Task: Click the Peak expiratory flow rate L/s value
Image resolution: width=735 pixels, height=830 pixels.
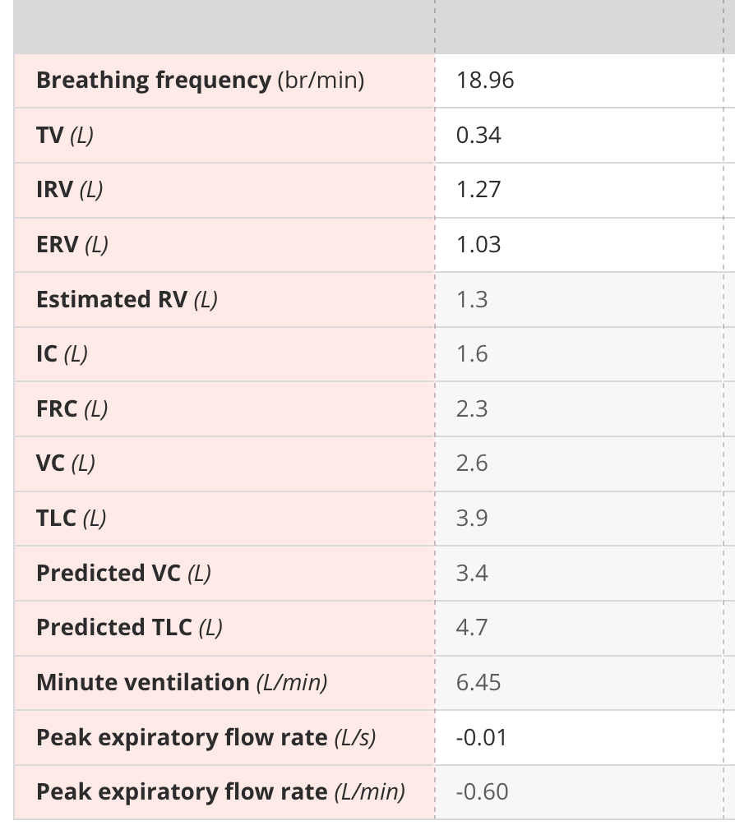Action: tap(579, 738)
